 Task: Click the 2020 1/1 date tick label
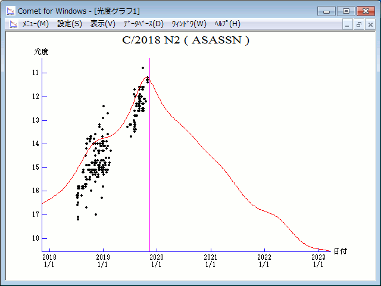[157, 261]
